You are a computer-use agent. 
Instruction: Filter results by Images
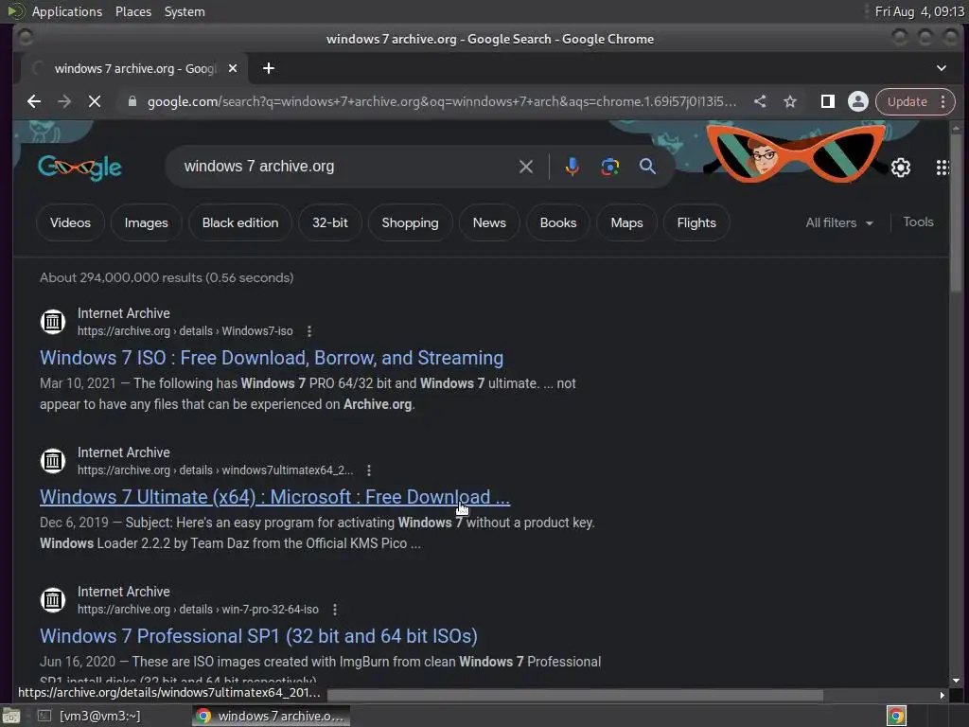146,222
